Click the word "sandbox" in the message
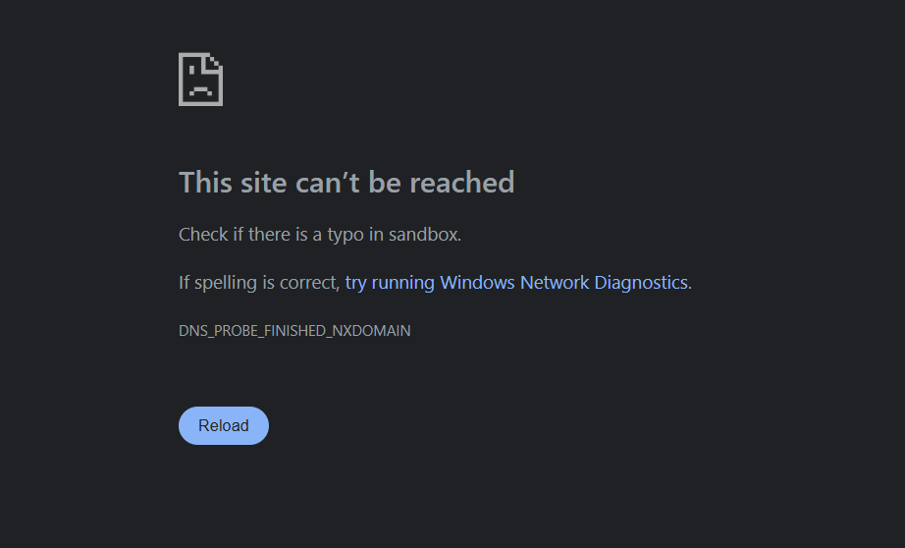 [x=423, y=235]
